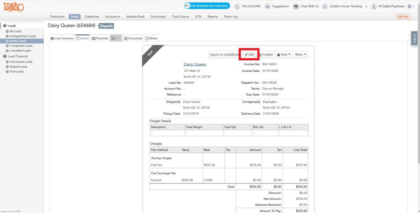Click the Dispatch status tag
The width and height of the screenshot is (420, 213).
pos(106,26)
